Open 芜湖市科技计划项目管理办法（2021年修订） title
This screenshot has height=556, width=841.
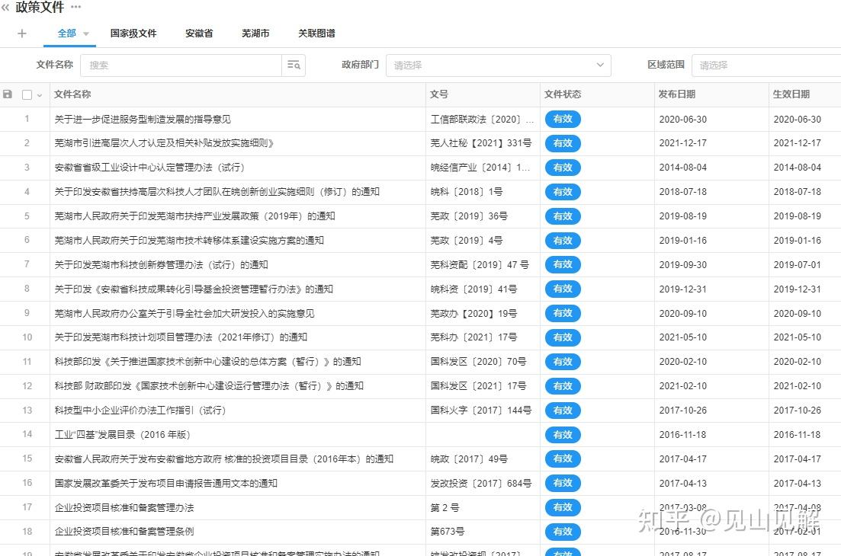[x=181, y=337]
